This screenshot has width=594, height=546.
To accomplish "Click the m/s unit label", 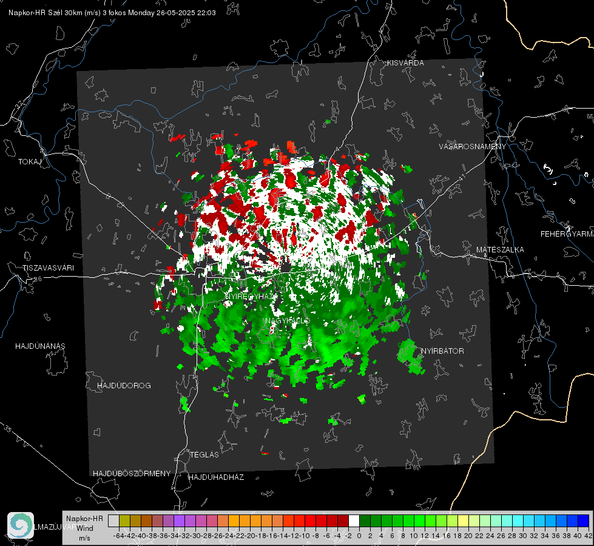I will (x=84, y=538).
